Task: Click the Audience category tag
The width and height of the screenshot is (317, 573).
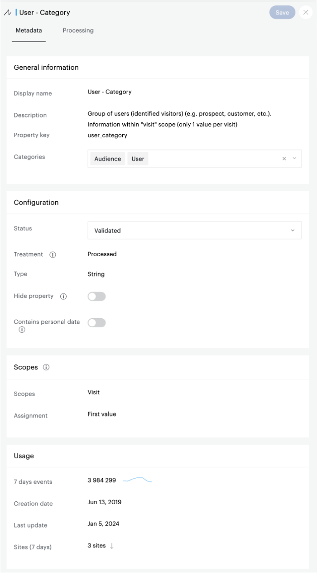Action: 108,159
